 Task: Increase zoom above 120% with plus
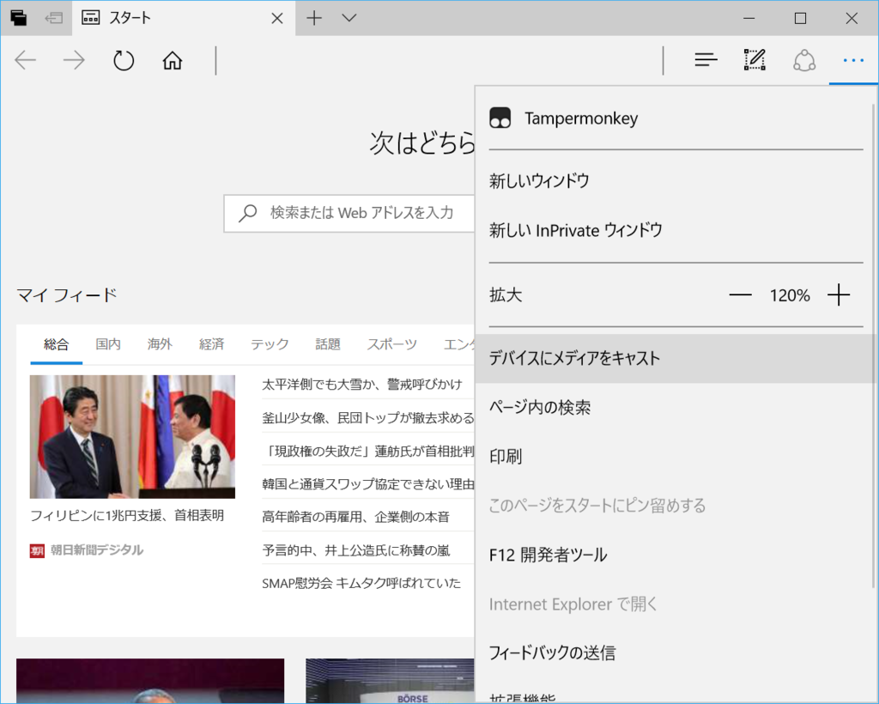pos(839,294)
